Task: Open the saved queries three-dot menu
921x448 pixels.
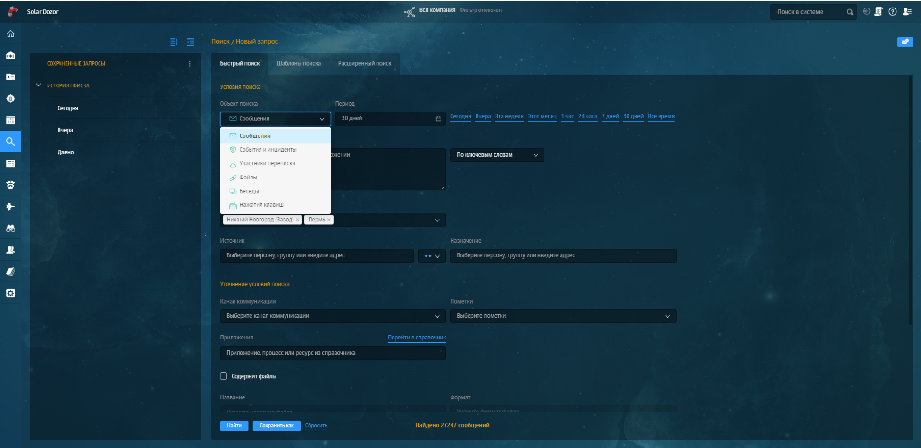Action: (x=190, y=64)
